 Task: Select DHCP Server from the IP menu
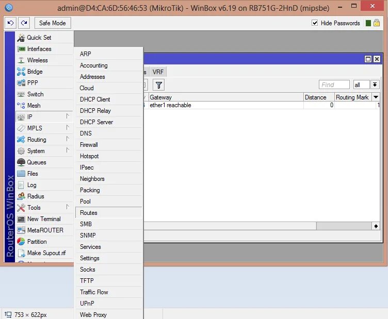click(109, 122)
